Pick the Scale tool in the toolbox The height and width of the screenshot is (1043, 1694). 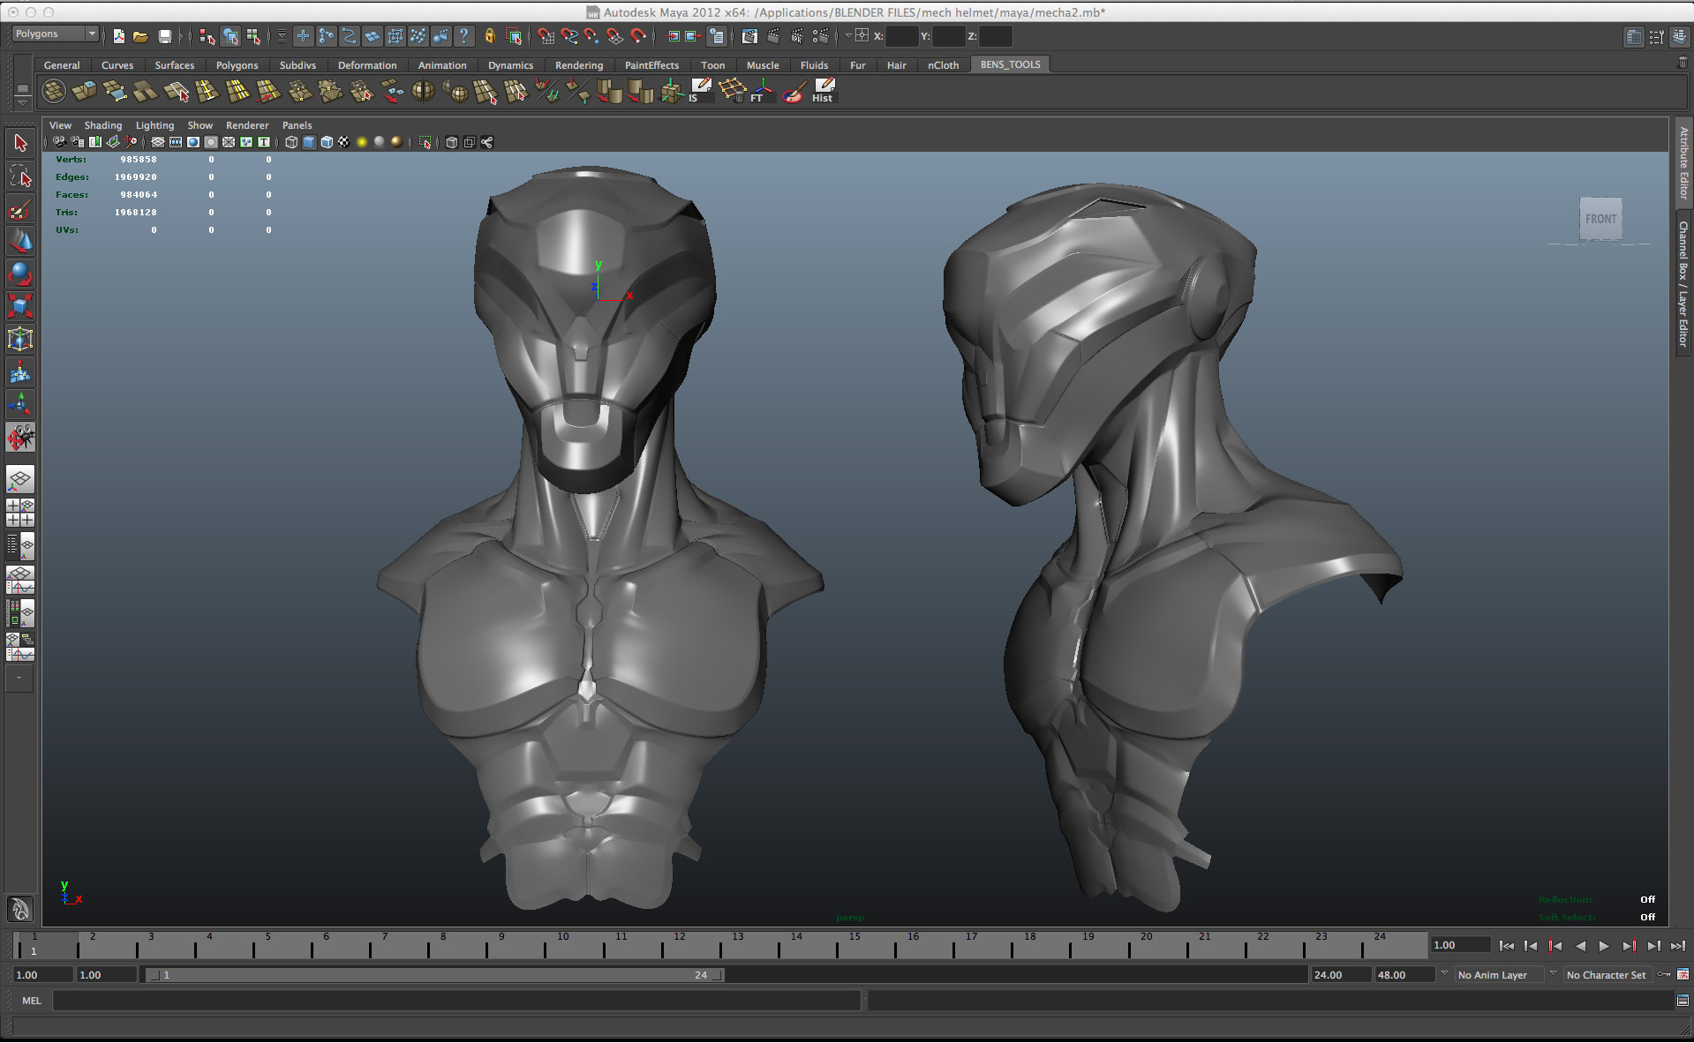[20, 306]
